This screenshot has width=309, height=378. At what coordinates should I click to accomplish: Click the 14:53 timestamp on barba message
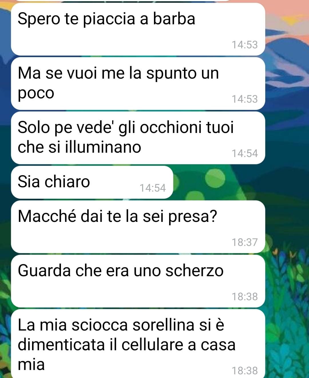245,45
